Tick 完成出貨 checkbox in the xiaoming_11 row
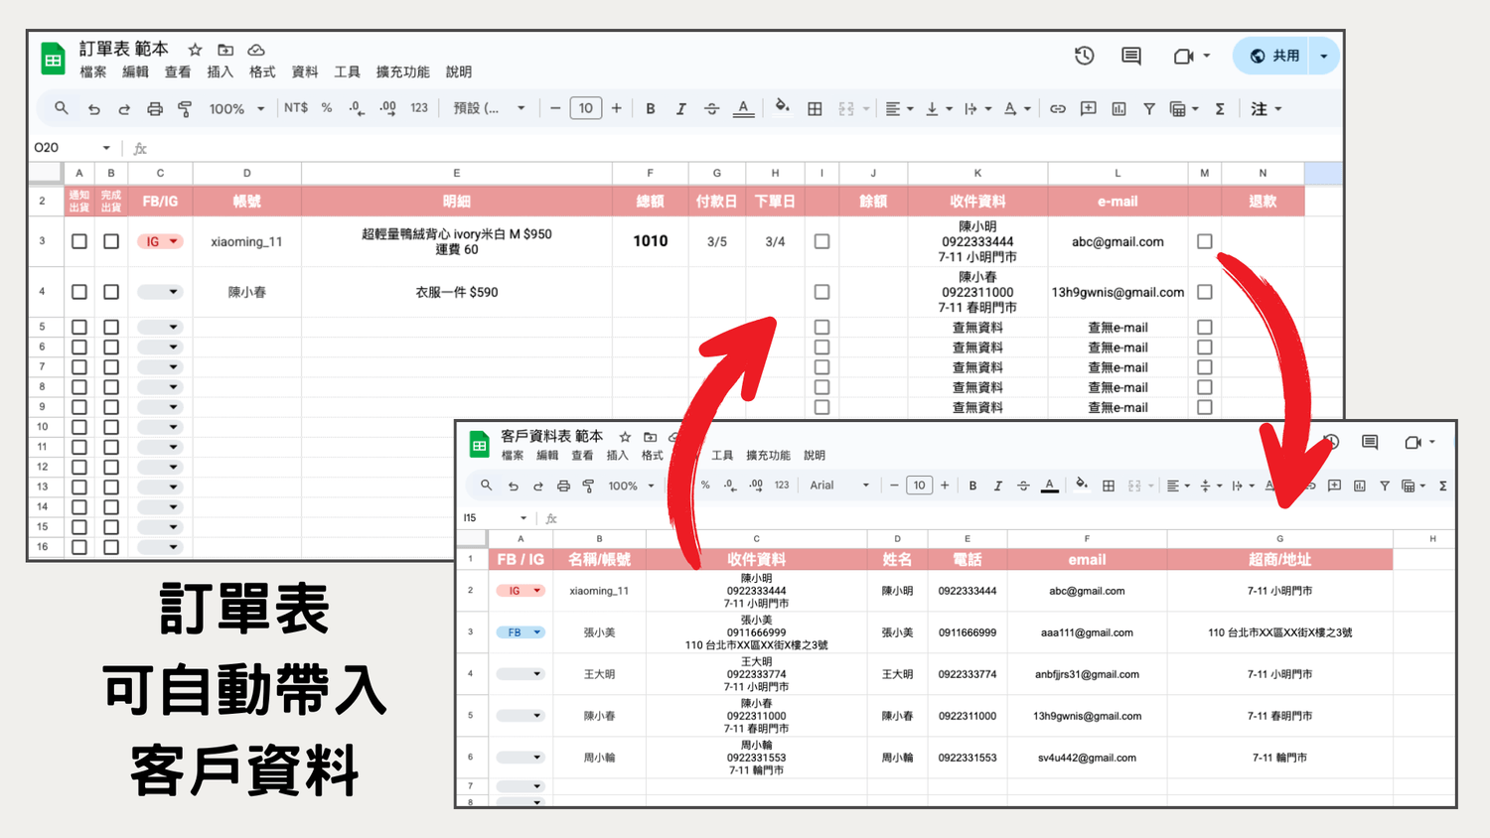The width and height of the screenshot is (1490, 838). tap(111, 241)
